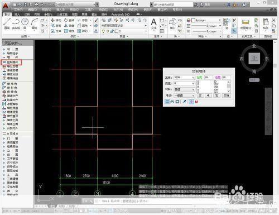Open the 工具(T) menu
Image resolution: width=279 pixels, height=215 pixels.
click(x=89, y=9)
